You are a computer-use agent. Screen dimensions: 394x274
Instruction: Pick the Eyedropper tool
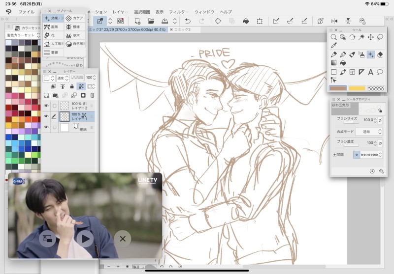334,45
